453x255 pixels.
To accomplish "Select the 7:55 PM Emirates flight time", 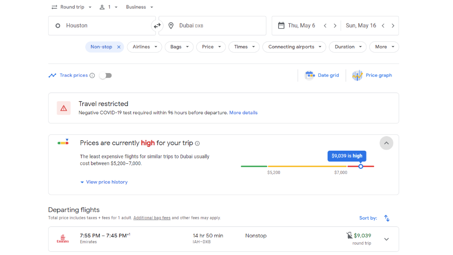I will pos(105,235).
